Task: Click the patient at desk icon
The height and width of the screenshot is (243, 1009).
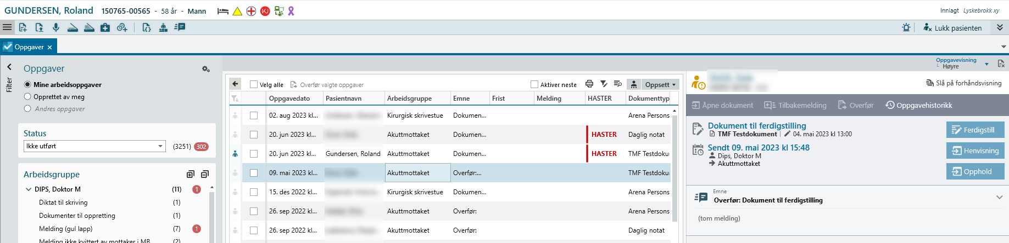Action: tap(163, 27)
